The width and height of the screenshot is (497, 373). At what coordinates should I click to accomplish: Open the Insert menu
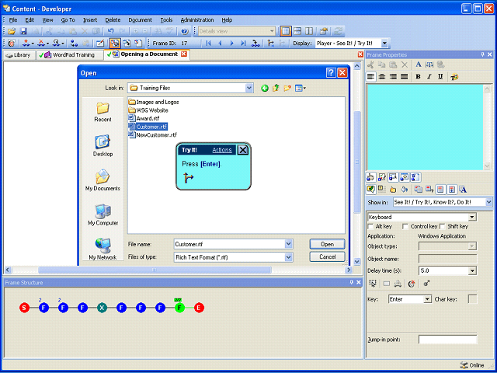click(90, 20)
